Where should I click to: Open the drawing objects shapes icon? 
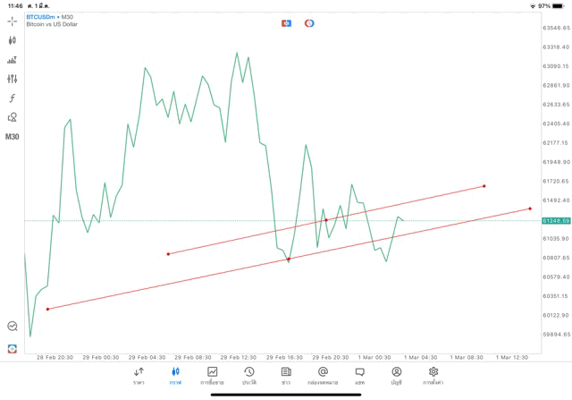coord(12,117)
